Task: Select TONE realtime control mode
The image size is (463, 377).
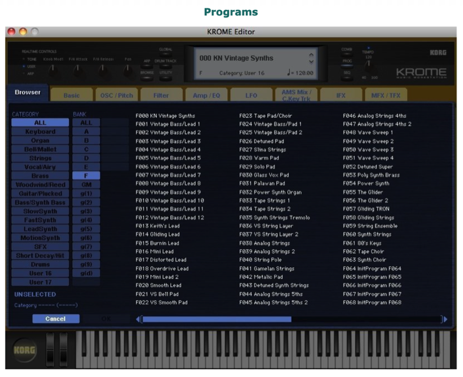Action: tap(29, 59)
